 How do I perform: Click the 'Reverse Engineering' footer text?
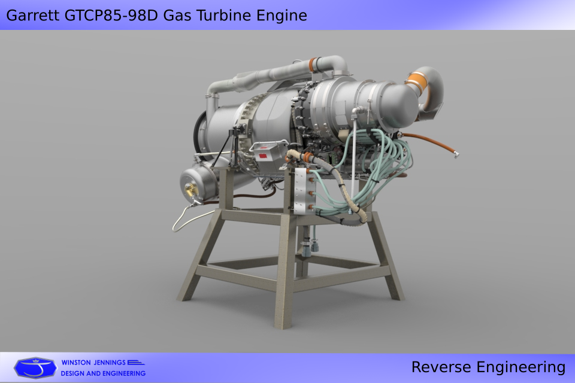tap(489, 367)
